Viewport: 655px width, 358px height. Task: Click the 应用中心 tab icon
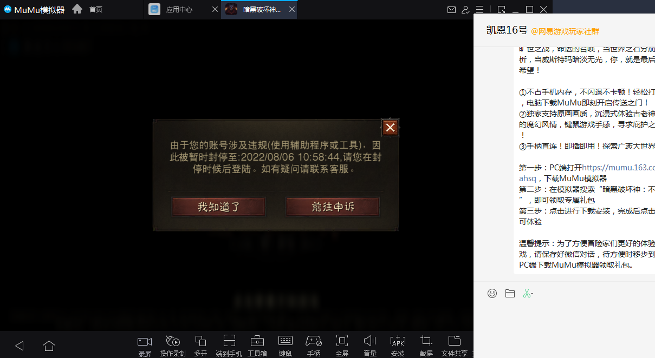coord(154,10)
